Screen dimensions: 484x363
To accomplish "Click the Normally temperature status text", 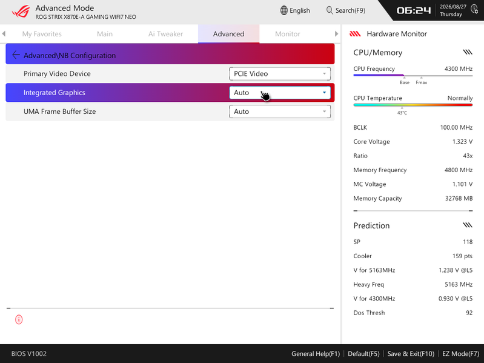I will (x=460, y=98).
